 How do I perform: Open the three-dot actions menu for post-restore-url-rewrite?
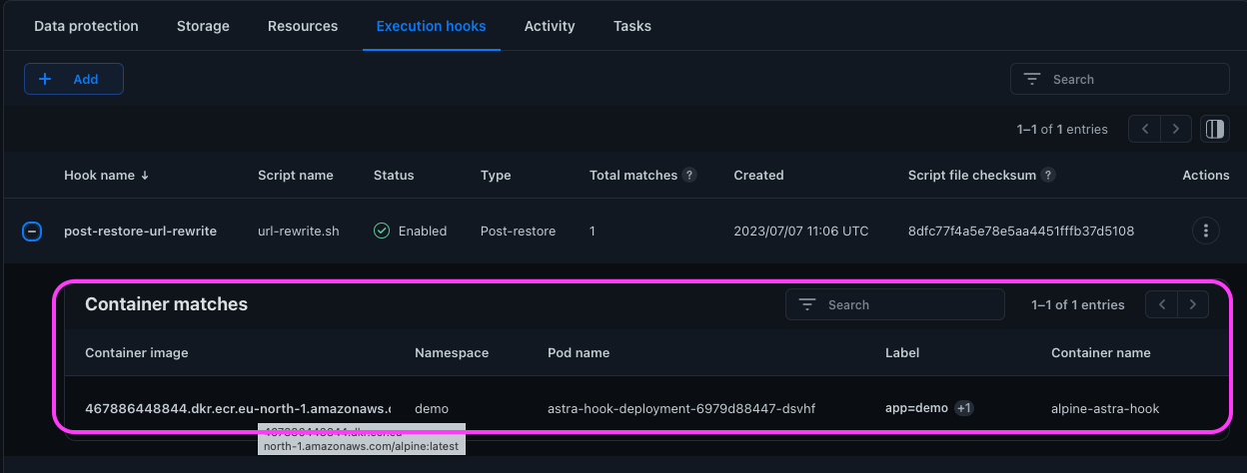pos(1206,231)
